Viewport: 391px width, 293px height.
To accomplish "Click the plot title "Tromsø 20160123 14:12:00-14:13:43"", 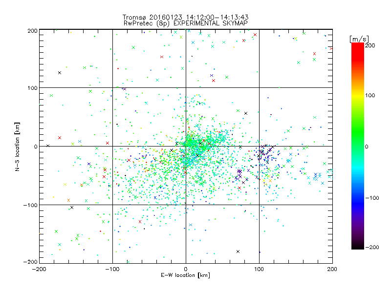I will (185, 17).
